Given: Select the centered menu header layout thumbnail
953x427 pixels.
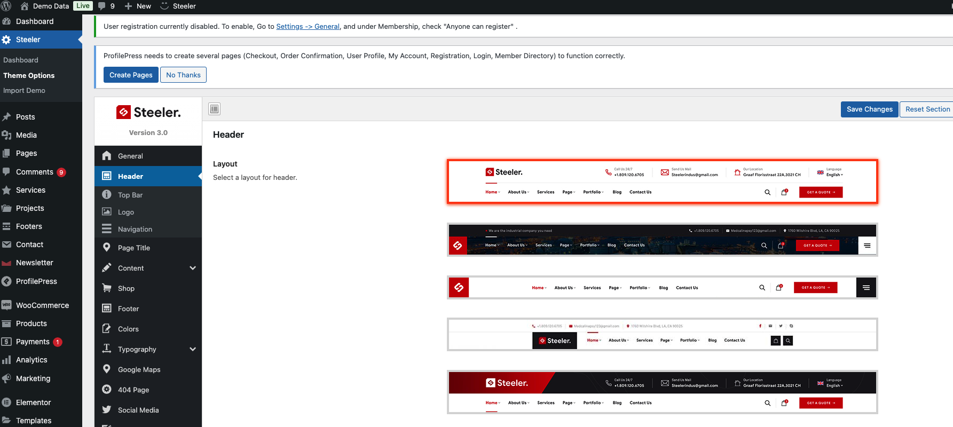Looking at the screenshot, I should (662, 288).
